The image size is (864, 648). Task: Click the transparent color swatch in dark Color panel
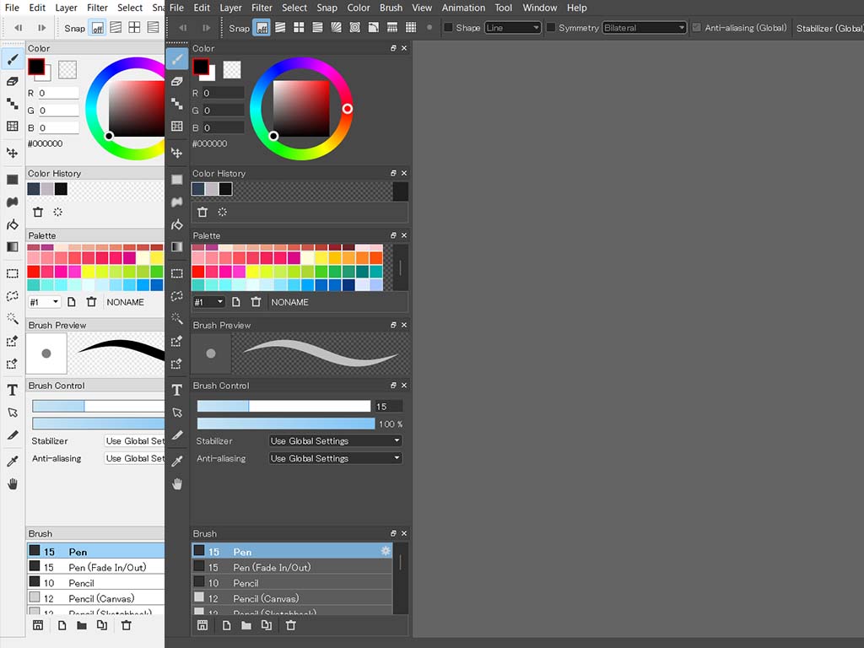click(232, 69)
